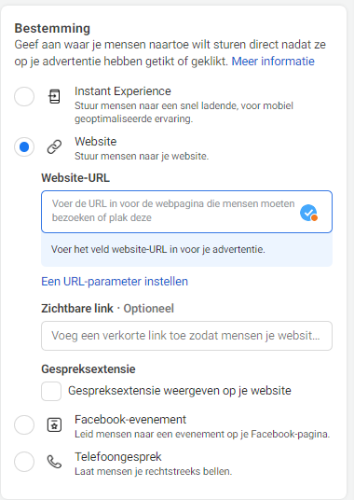Select the Instant Experience radio button

(x=24, y=96)
